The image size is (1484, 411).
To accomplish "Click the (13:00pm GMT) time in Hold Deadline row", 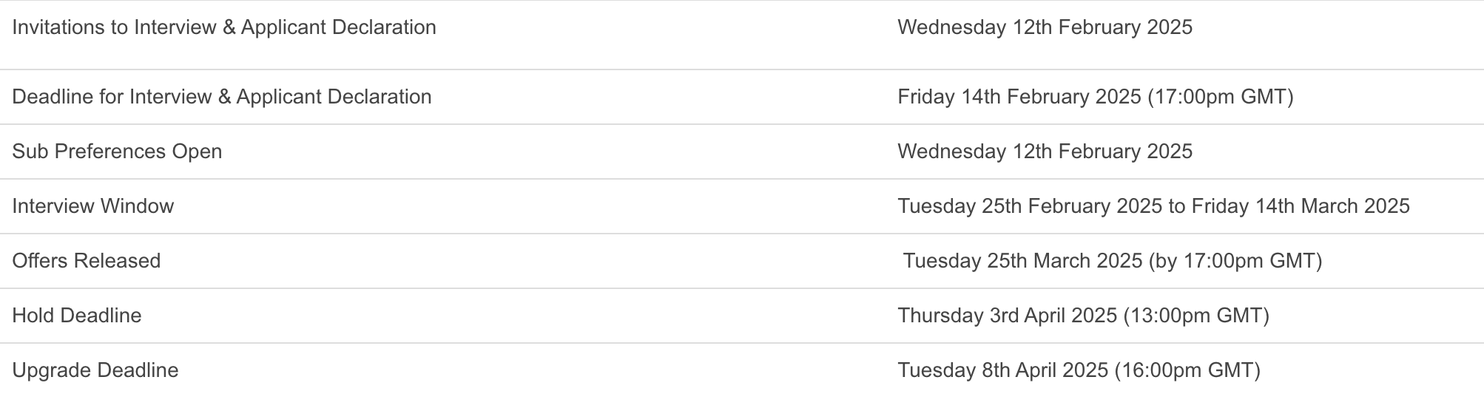I will pos(1196,316).
